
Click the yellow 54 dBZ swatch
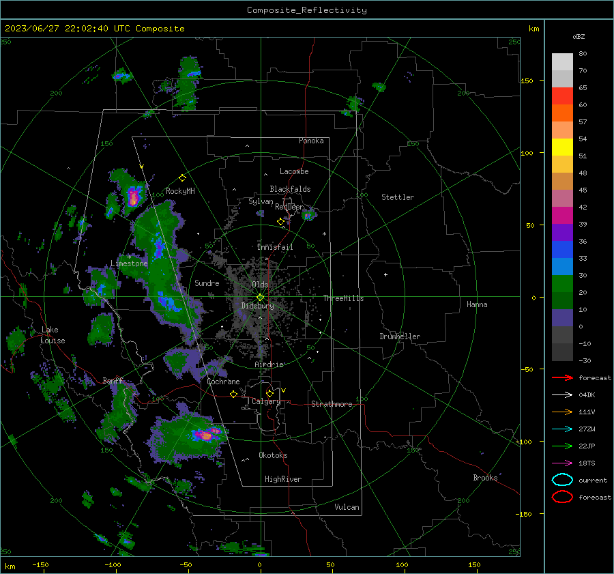pyautogui.click(x=562, y=147)
